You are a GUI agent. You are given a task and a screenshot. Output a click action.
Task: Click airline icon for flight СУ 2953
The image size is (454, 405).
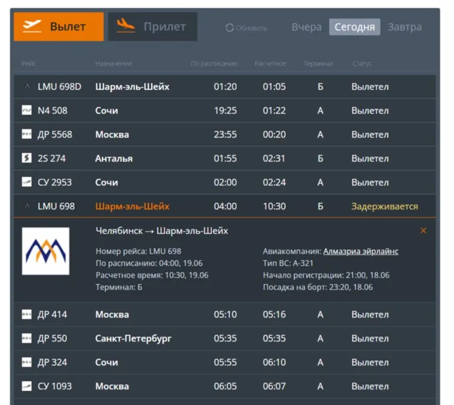coord(27,182)
